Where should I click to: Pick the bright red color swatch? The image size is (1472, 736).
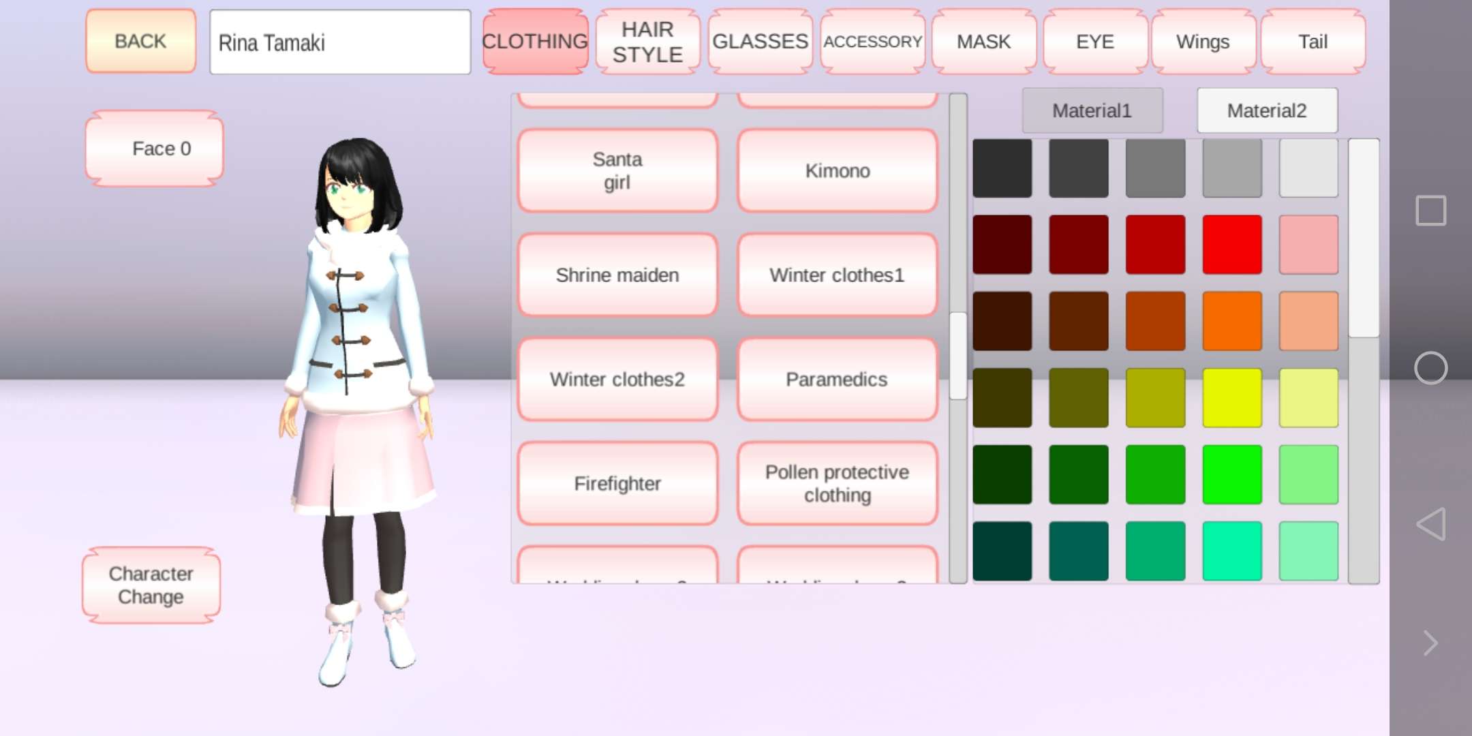click(x=1231, y=244)
